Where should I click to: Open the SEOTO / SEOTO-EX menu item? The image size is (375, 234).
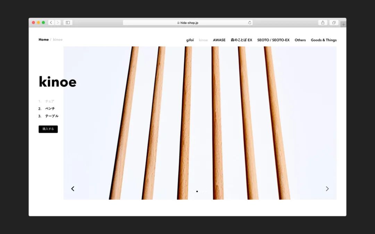(273, 40)
